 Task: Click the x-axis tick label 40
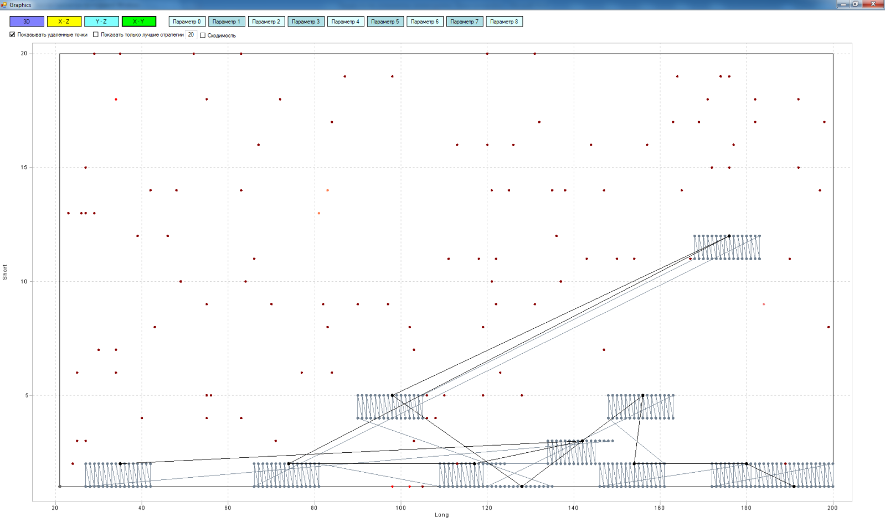142,508
